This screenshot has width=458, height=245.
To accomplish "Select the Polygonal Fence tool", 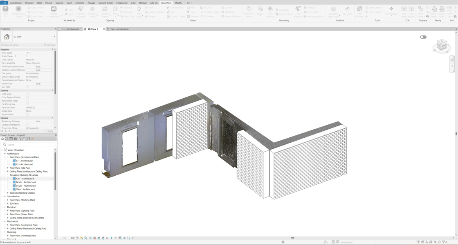I will click(x=92, y=11).
